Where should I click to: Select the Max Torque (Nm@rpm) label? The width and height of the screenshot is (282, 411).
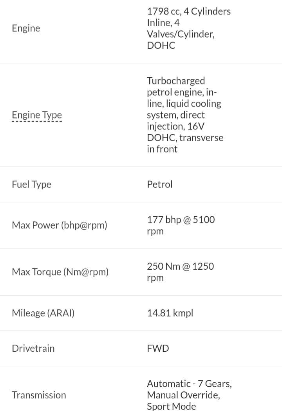60,272
